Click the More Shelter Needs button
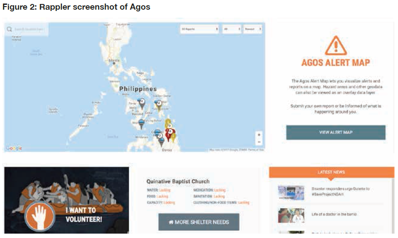Screen dimensions: 398x238 point(199,222)
